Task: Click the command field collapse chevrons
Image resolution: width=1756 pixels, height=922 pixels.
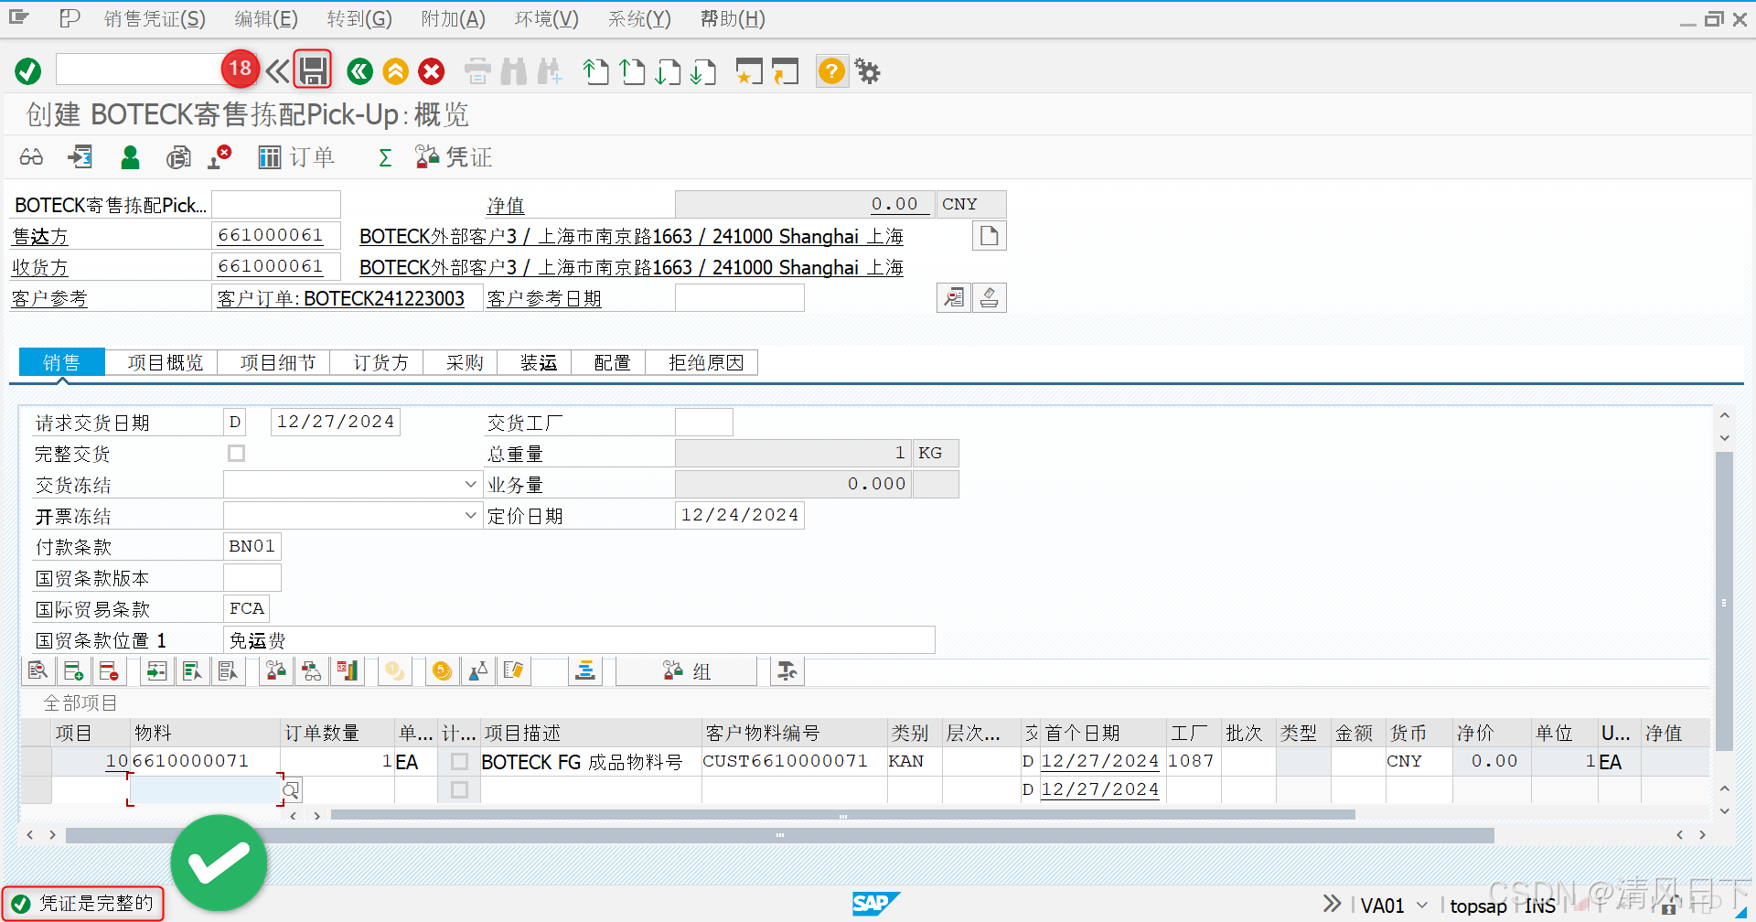Action: pyautogui.click(x=277, y=71)
